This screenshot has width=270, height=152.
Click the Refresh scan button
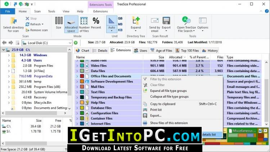tap(35, 24)
